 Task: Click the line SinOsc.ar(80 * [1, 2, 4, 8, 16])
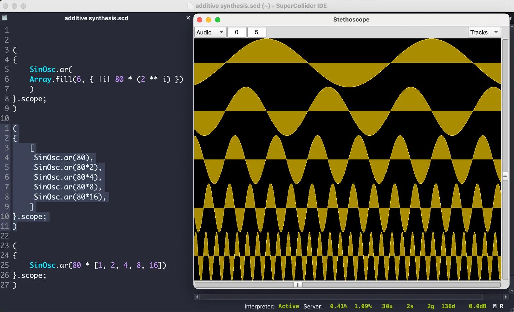tap(98, 265)
